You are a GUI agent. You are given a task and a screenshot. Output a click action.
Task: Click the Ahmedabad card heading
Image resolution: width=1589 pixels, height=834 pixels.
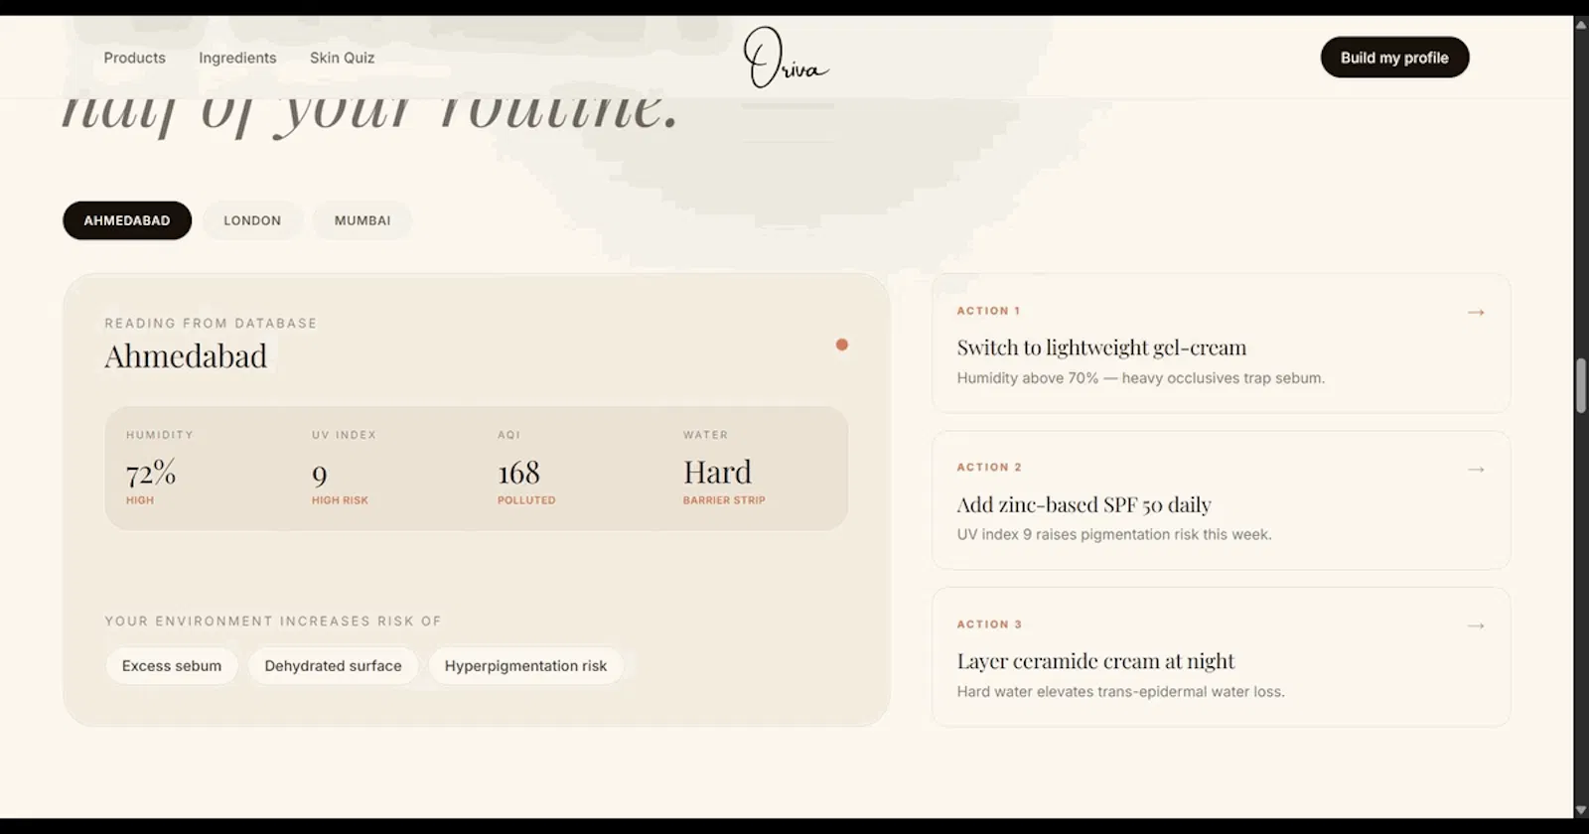pyautogui.click(x=186, y=356)
